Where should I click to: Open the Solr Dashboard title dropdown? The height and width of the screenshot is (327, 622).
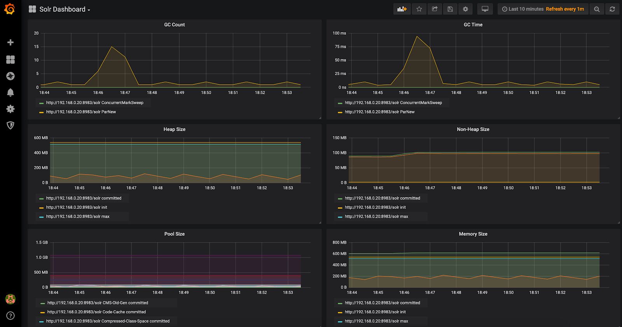60,9
